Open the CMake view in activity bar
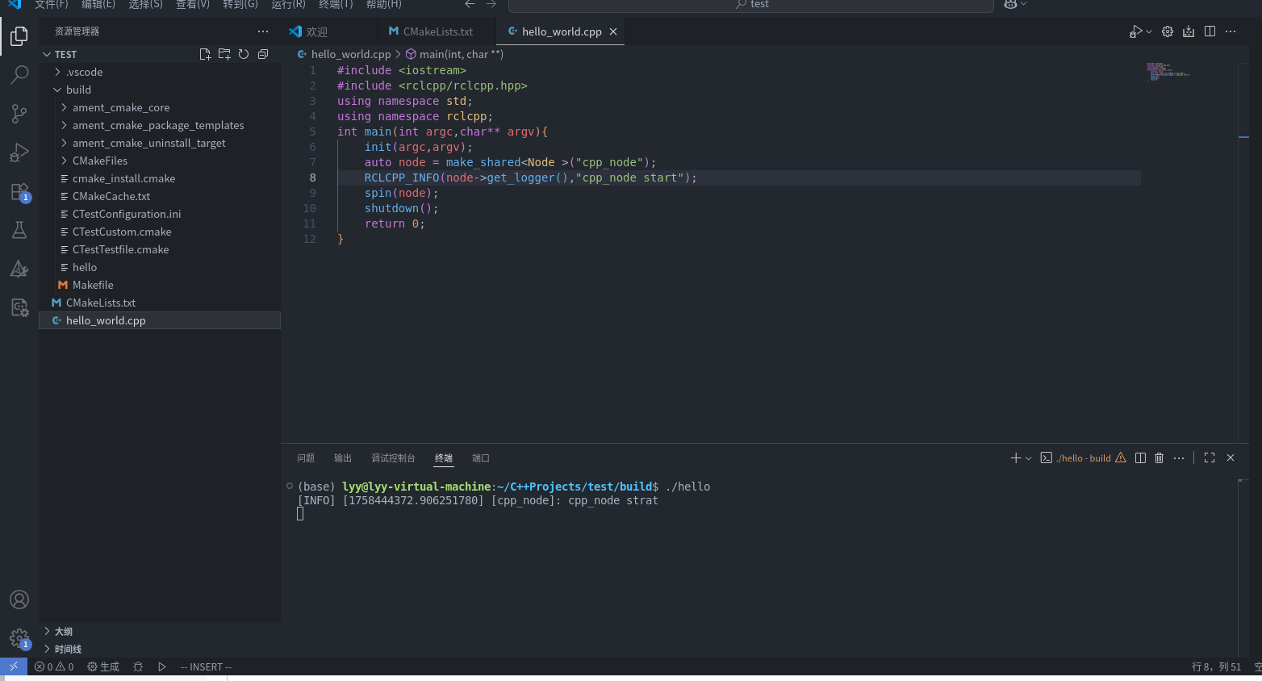Image resolution: width=1262 pixels, height=681 pixels. [19, 269]
